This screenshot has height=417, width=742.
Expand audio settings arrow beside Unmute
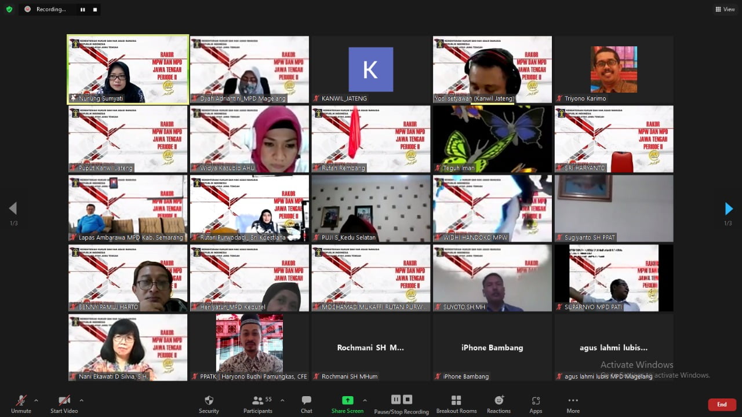(36, 400)
